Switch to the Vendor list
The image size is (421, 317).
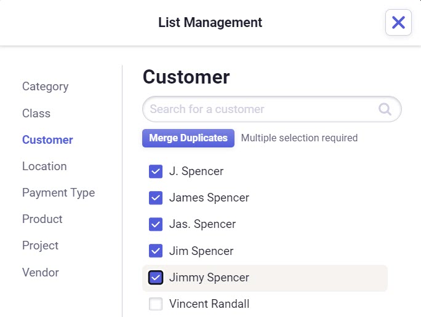click(41, 272)
